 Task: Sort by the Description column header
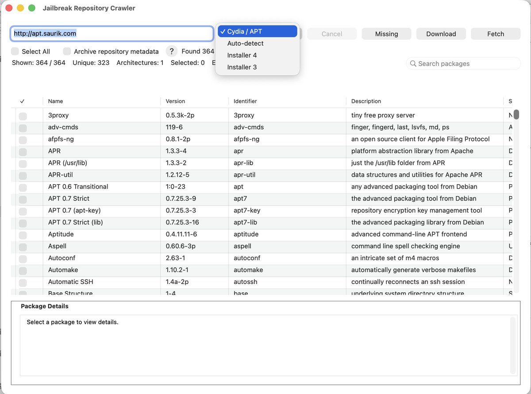pos(425,101)
